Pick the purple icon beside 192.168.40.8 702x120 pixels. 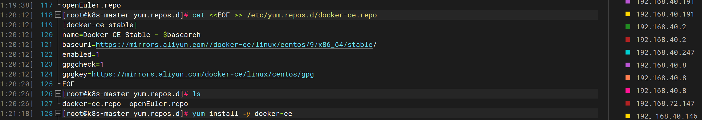[x=628, y=65]
